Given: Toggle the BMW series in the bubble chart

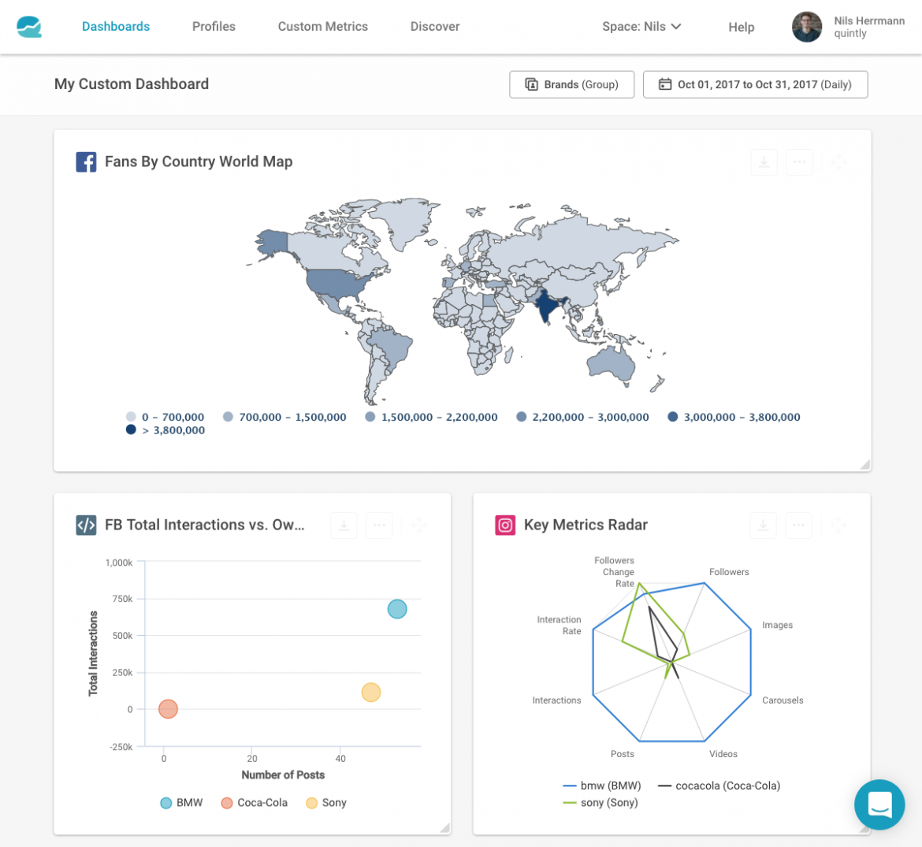Looking at the screenshot, I should point(180,802).
